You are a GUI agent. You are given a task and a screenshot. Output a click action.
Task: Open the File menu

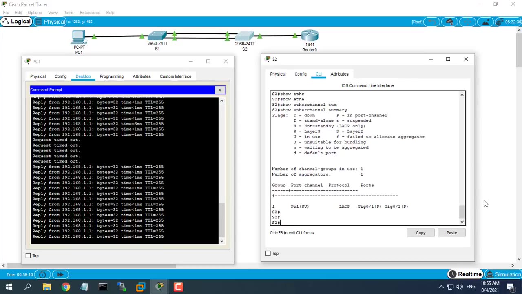tap(6, 13)
